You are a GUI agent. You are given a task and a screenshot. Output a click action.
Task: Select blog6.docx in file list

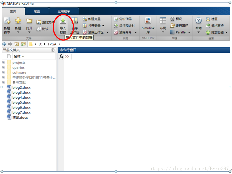pyautogui.click(x=21, y=108)
